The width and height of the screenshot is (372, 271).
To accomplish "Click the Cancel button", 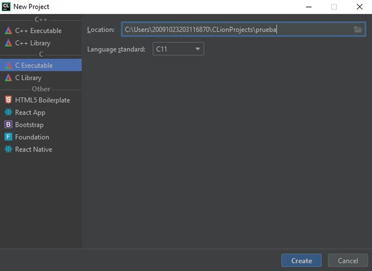I will tap(348, 260).
